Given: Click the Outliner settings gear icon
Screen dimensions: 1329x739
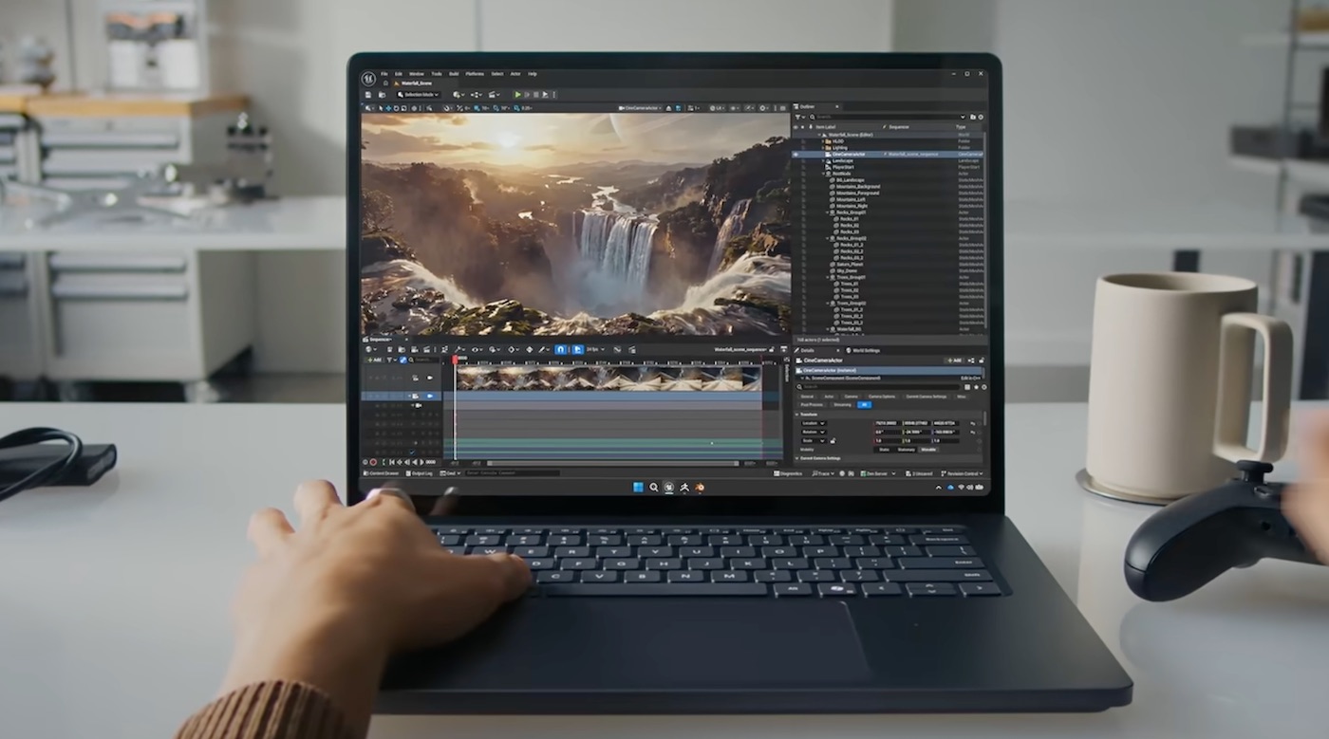Looking at the screenshot, I should (x=981, y=118).
